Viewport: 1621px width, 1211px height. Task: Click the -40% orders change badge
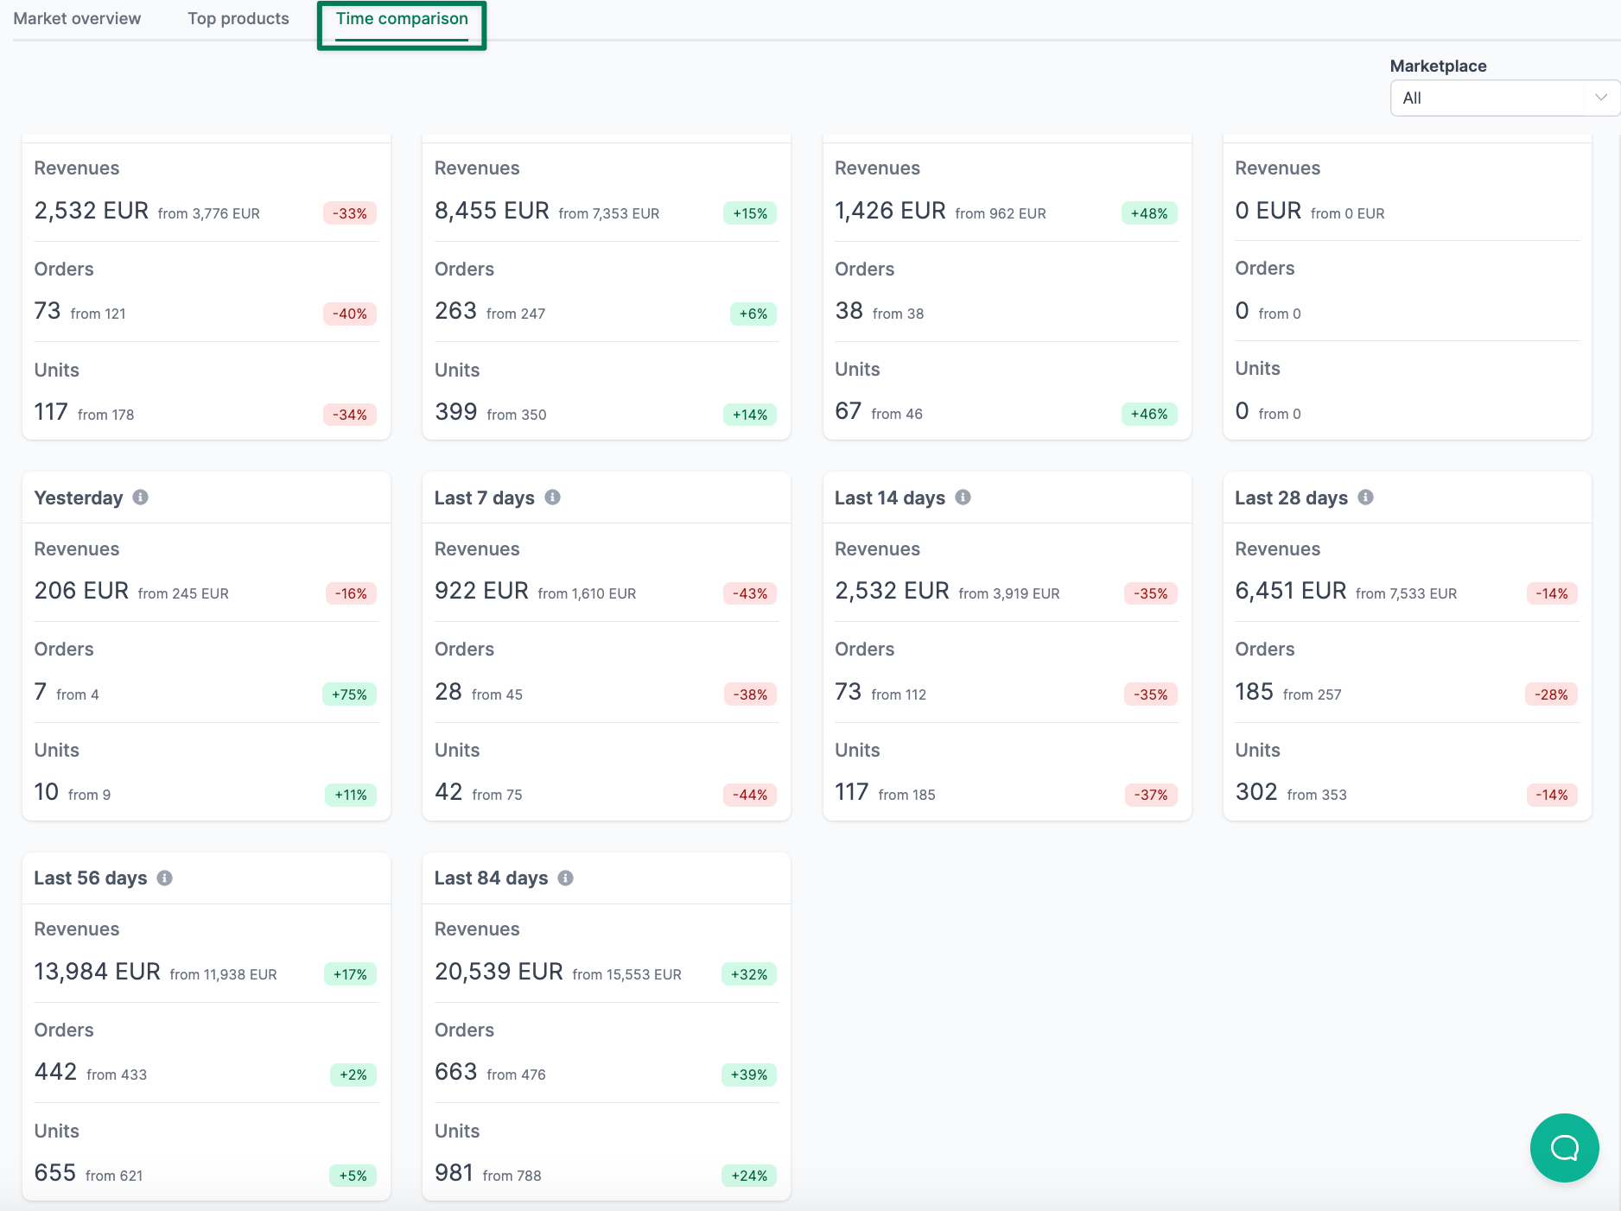coord(350,314)
